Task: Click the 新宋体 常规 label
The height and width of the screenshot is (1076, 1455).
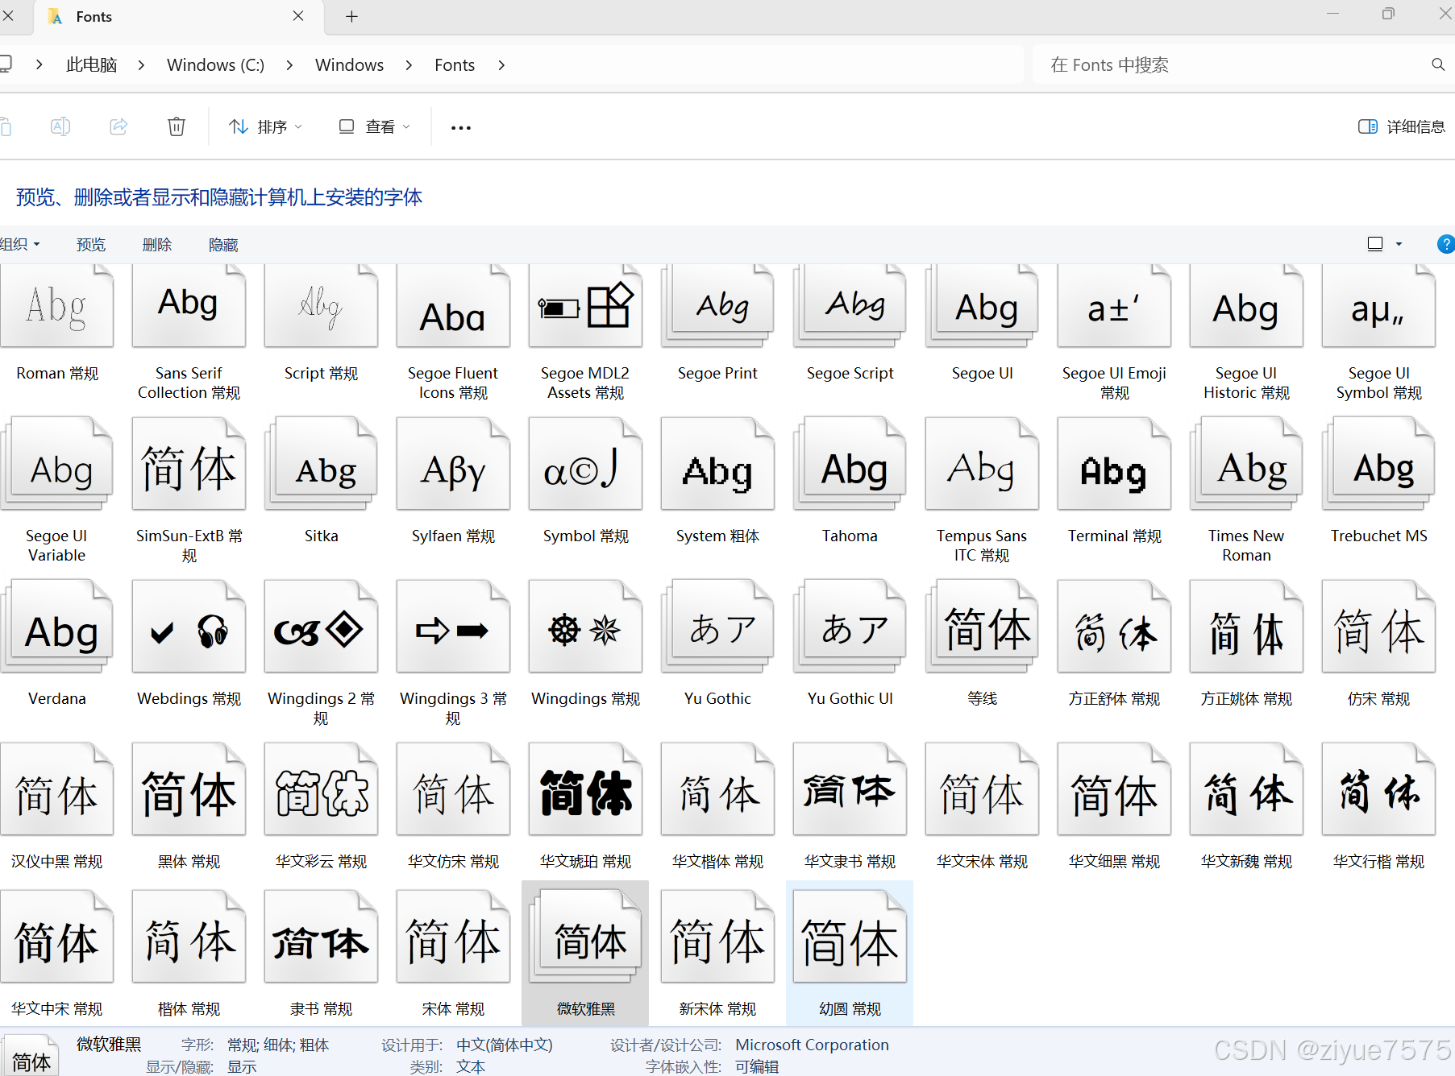Action: (x=717, y=1009)
